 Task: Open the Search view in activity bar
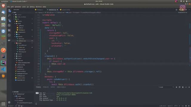9,15
